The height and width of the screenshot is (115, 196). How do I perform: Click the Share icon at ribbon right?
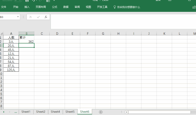click(x=194, y=7)
